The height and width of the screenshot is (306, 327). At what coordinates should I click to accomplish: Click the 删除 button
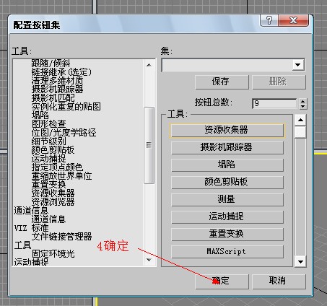[279, 82]
